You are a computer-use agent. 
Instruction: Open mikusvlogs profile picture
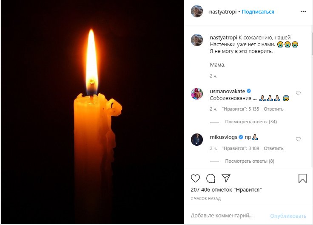[x=197, y=139]
